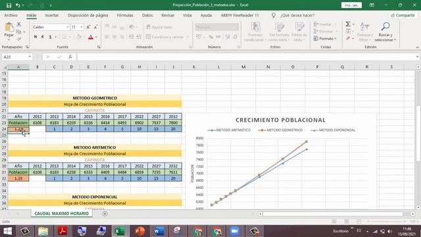Open Buscar y seleccionar magnifier
Image resolution: width=421 pixels, height=237 pixels.
tap(385, 26)
